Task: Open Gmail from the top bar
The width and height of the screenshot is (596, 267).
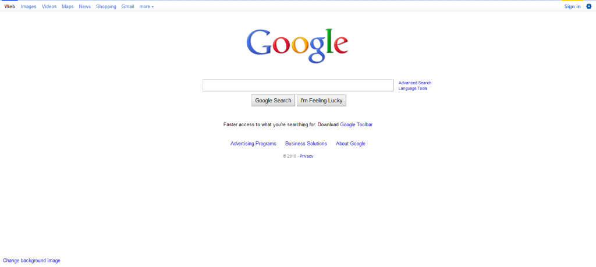Action: click(127, 6)
